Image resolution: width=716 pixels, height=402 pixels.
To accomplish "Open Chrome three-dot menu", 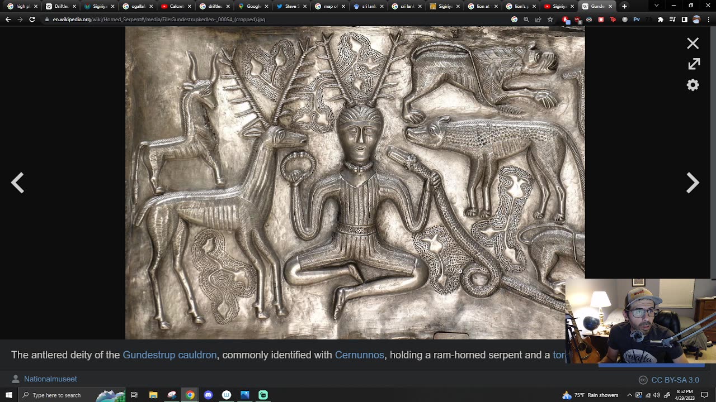I will coord(708,20).
